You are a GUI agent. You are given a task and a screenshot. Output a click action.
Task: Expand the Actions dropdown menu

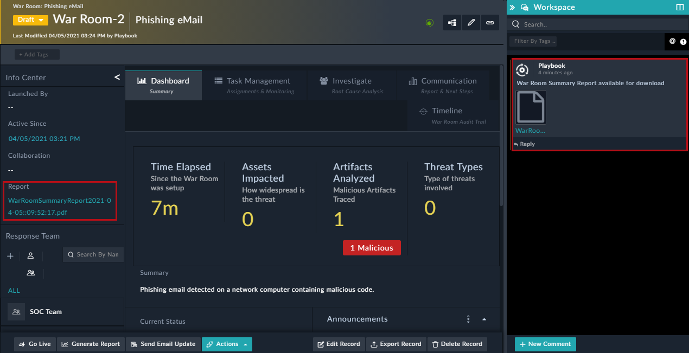pyautogui.click(x=227, y=344)
